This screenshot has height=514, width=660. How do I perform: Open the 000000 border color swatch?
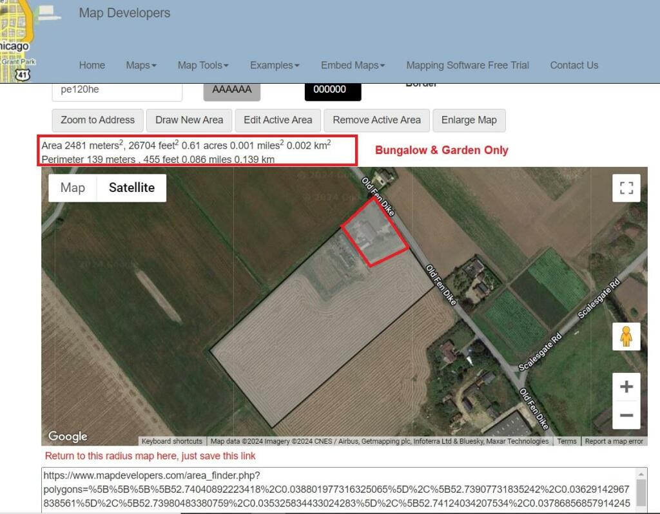[333, 91]
